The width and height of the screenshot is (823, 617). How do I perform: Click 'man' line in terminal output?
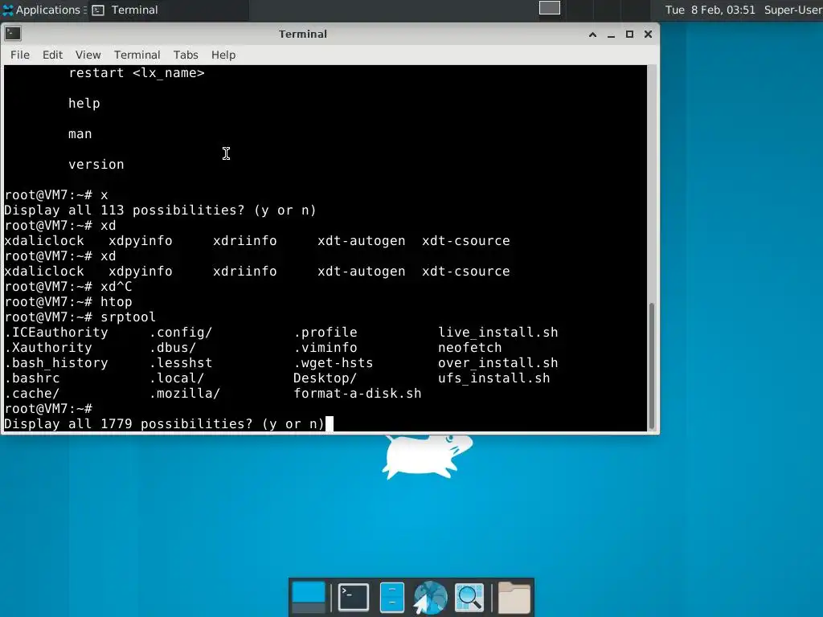click(x=80, y=134)
